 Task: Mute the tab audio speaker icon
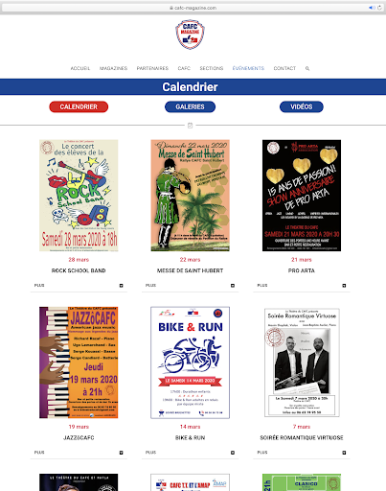pos(372,8)
